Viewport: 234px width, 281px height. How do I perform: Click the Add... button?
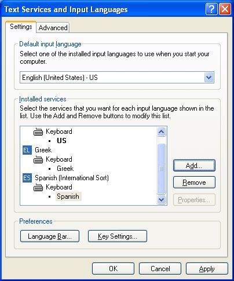tap(194, 166)
